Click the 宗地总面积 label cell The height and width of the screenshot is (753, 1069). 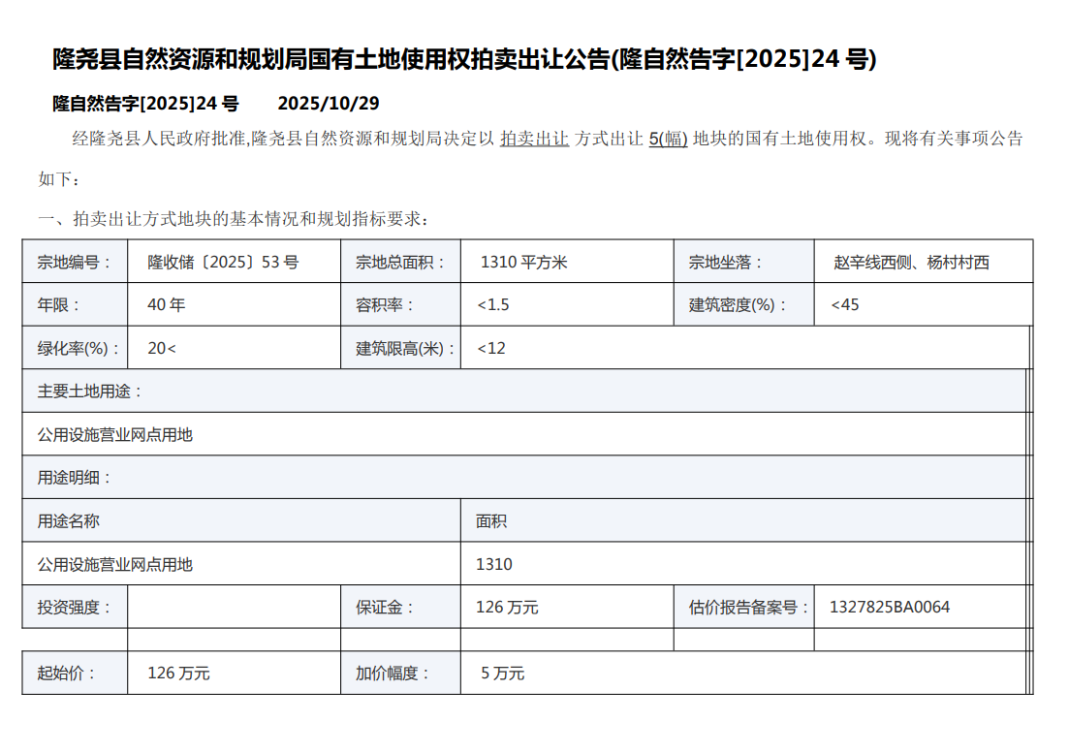[400, 262]
